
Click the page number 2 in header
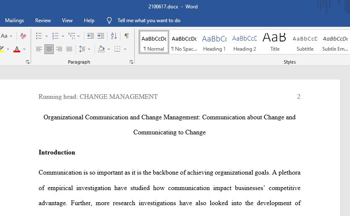point(298,97)
